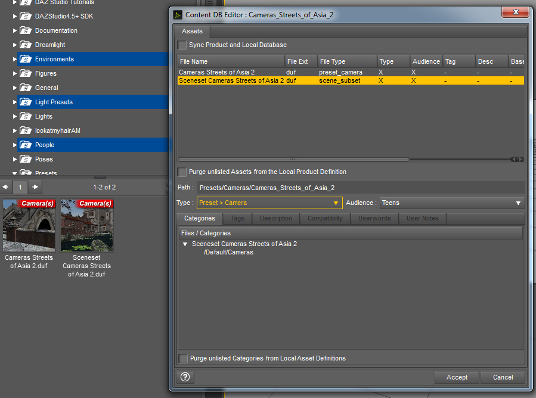Open the Audience Teens dropdown

[x=452, y=203]
